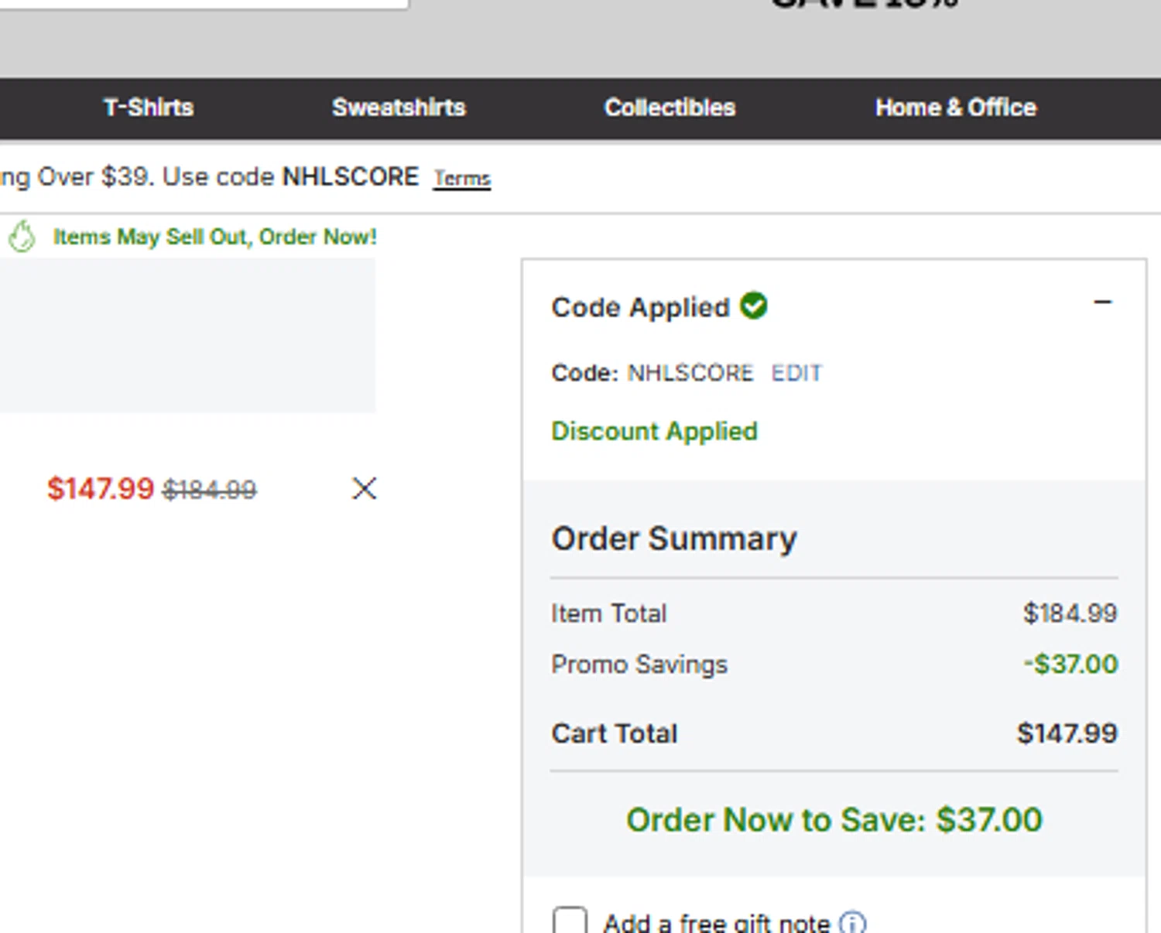Click the Add a free gift note label
The width and height of the screenshot is (1161, 933).
click(x=716, y=922)
